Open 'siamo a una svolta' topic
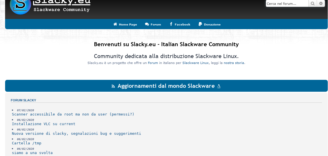The width and height of the screenshot is (328, 156). (32, 153)
